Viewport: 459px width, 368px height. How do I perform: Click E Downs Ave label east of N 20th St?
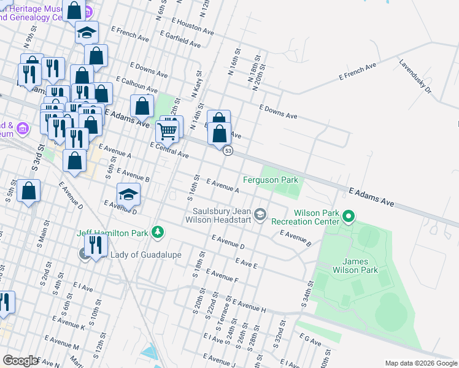coord(278,112)
